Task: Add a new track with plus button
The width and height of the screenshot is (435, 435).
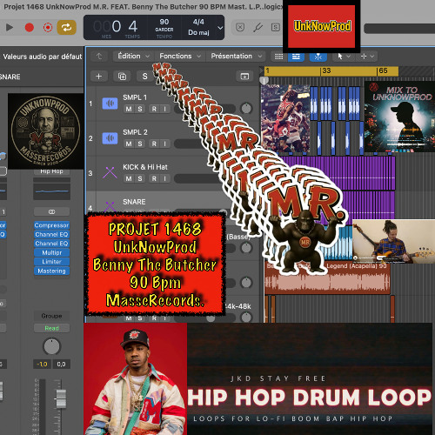Action: pyautogui.click(x=99, y=77)
